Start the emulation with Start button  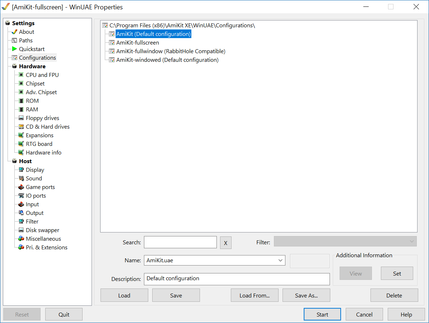point(322,314)
